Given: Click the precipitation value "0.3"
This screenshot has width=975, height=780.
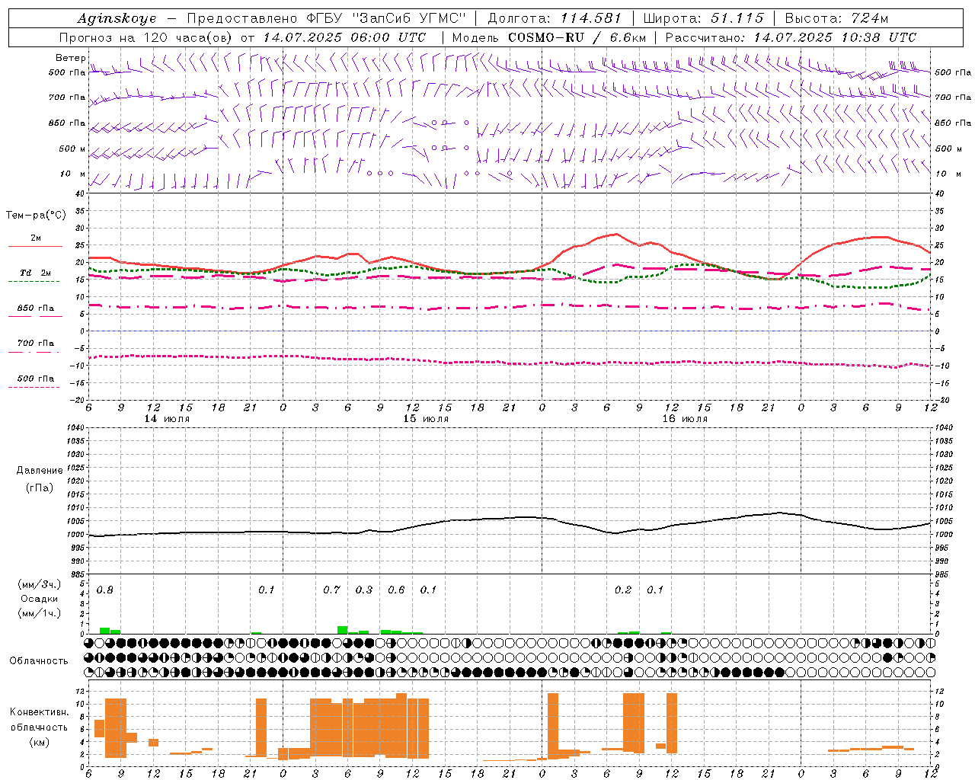Looking at the screenshot, I should click(x=364, y=590).
